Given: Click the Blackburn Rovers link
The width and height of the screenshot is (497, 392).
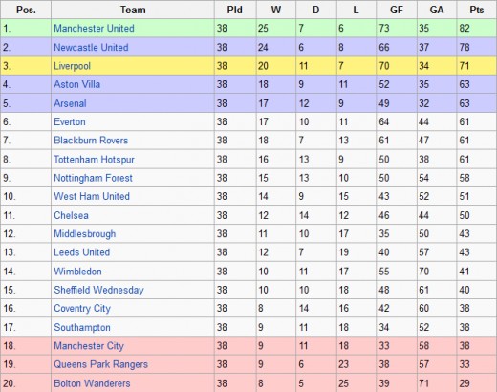Looking at the screenshot, I should coord(91,141).
